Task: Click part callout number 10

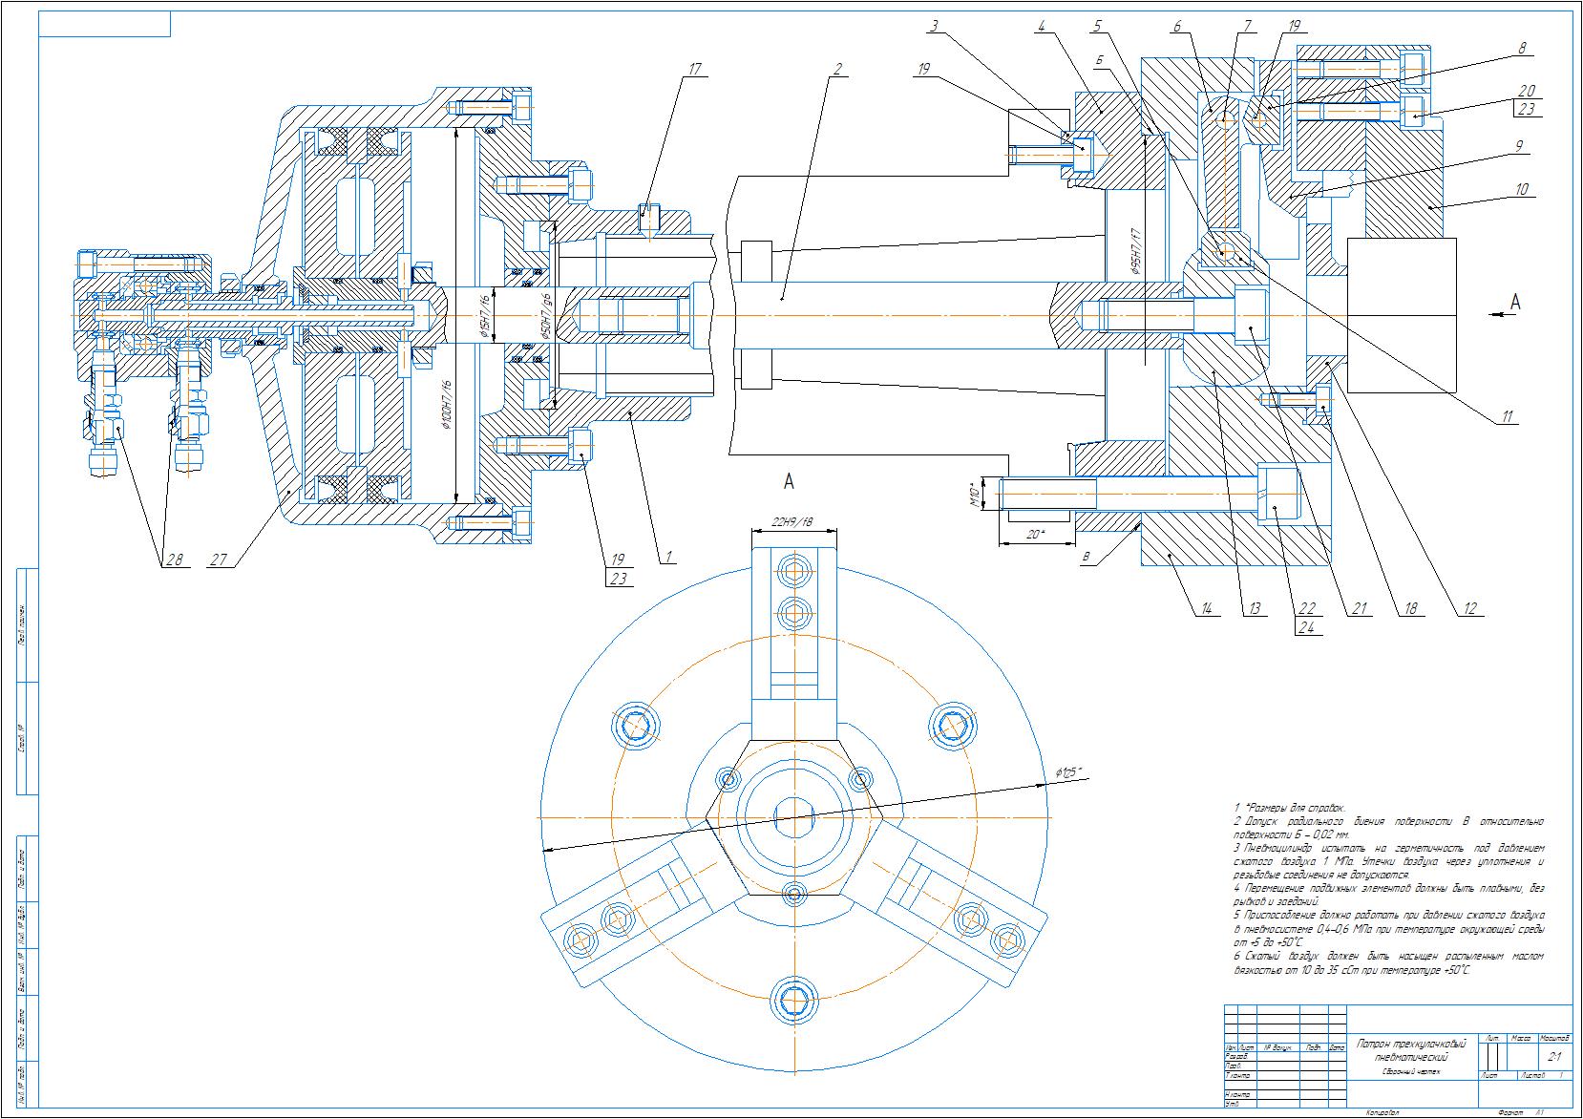Action: pos(1521,189)
